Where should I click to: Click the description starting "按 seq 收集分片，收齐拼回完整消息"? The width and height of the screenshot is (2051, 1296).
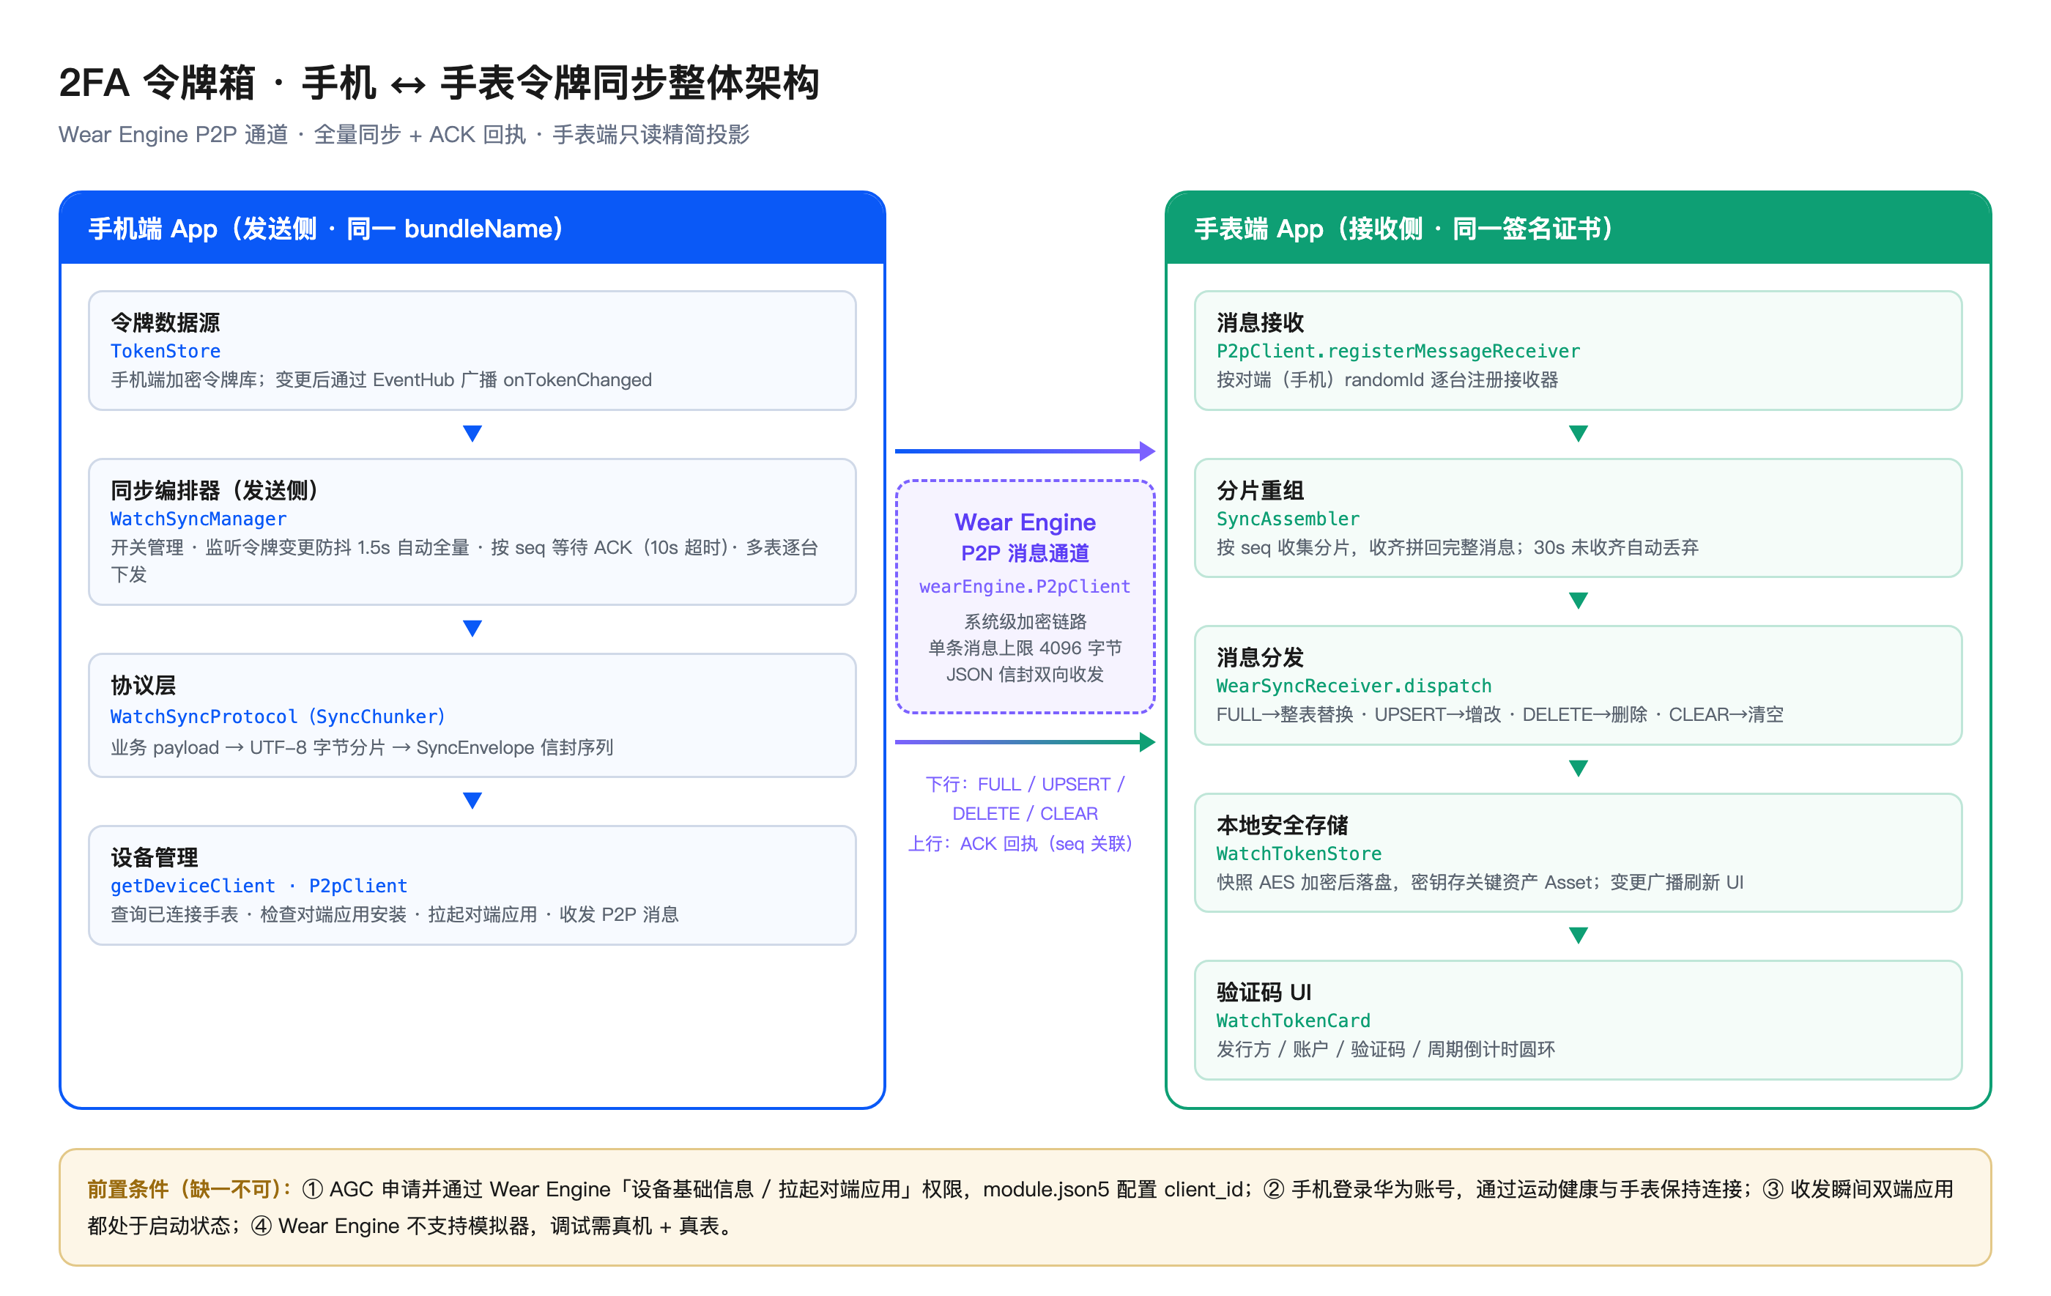(x=1458, y=547)
